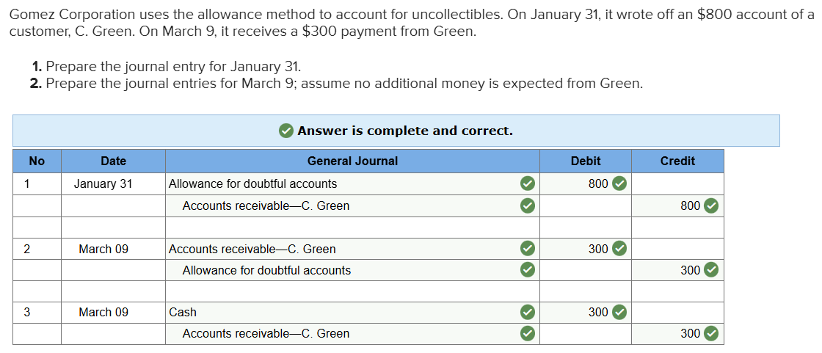Viewport: 822px width, 353px height.
Task: Click the green checkmark beside 'Answer is complete and correct'
Action: click(286, 131)
